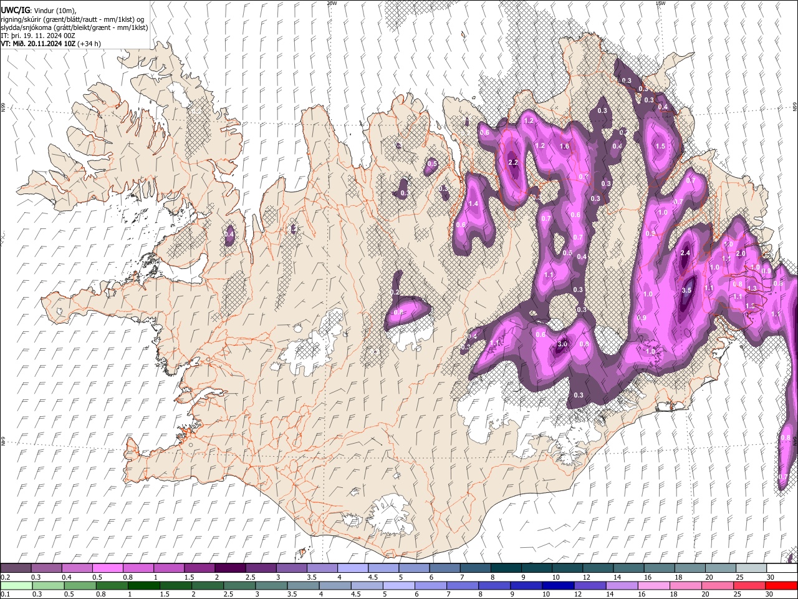The image size is (798, 599).
Task: Click the 2.4 precipitation value on the map
Action: click(685, 253)
